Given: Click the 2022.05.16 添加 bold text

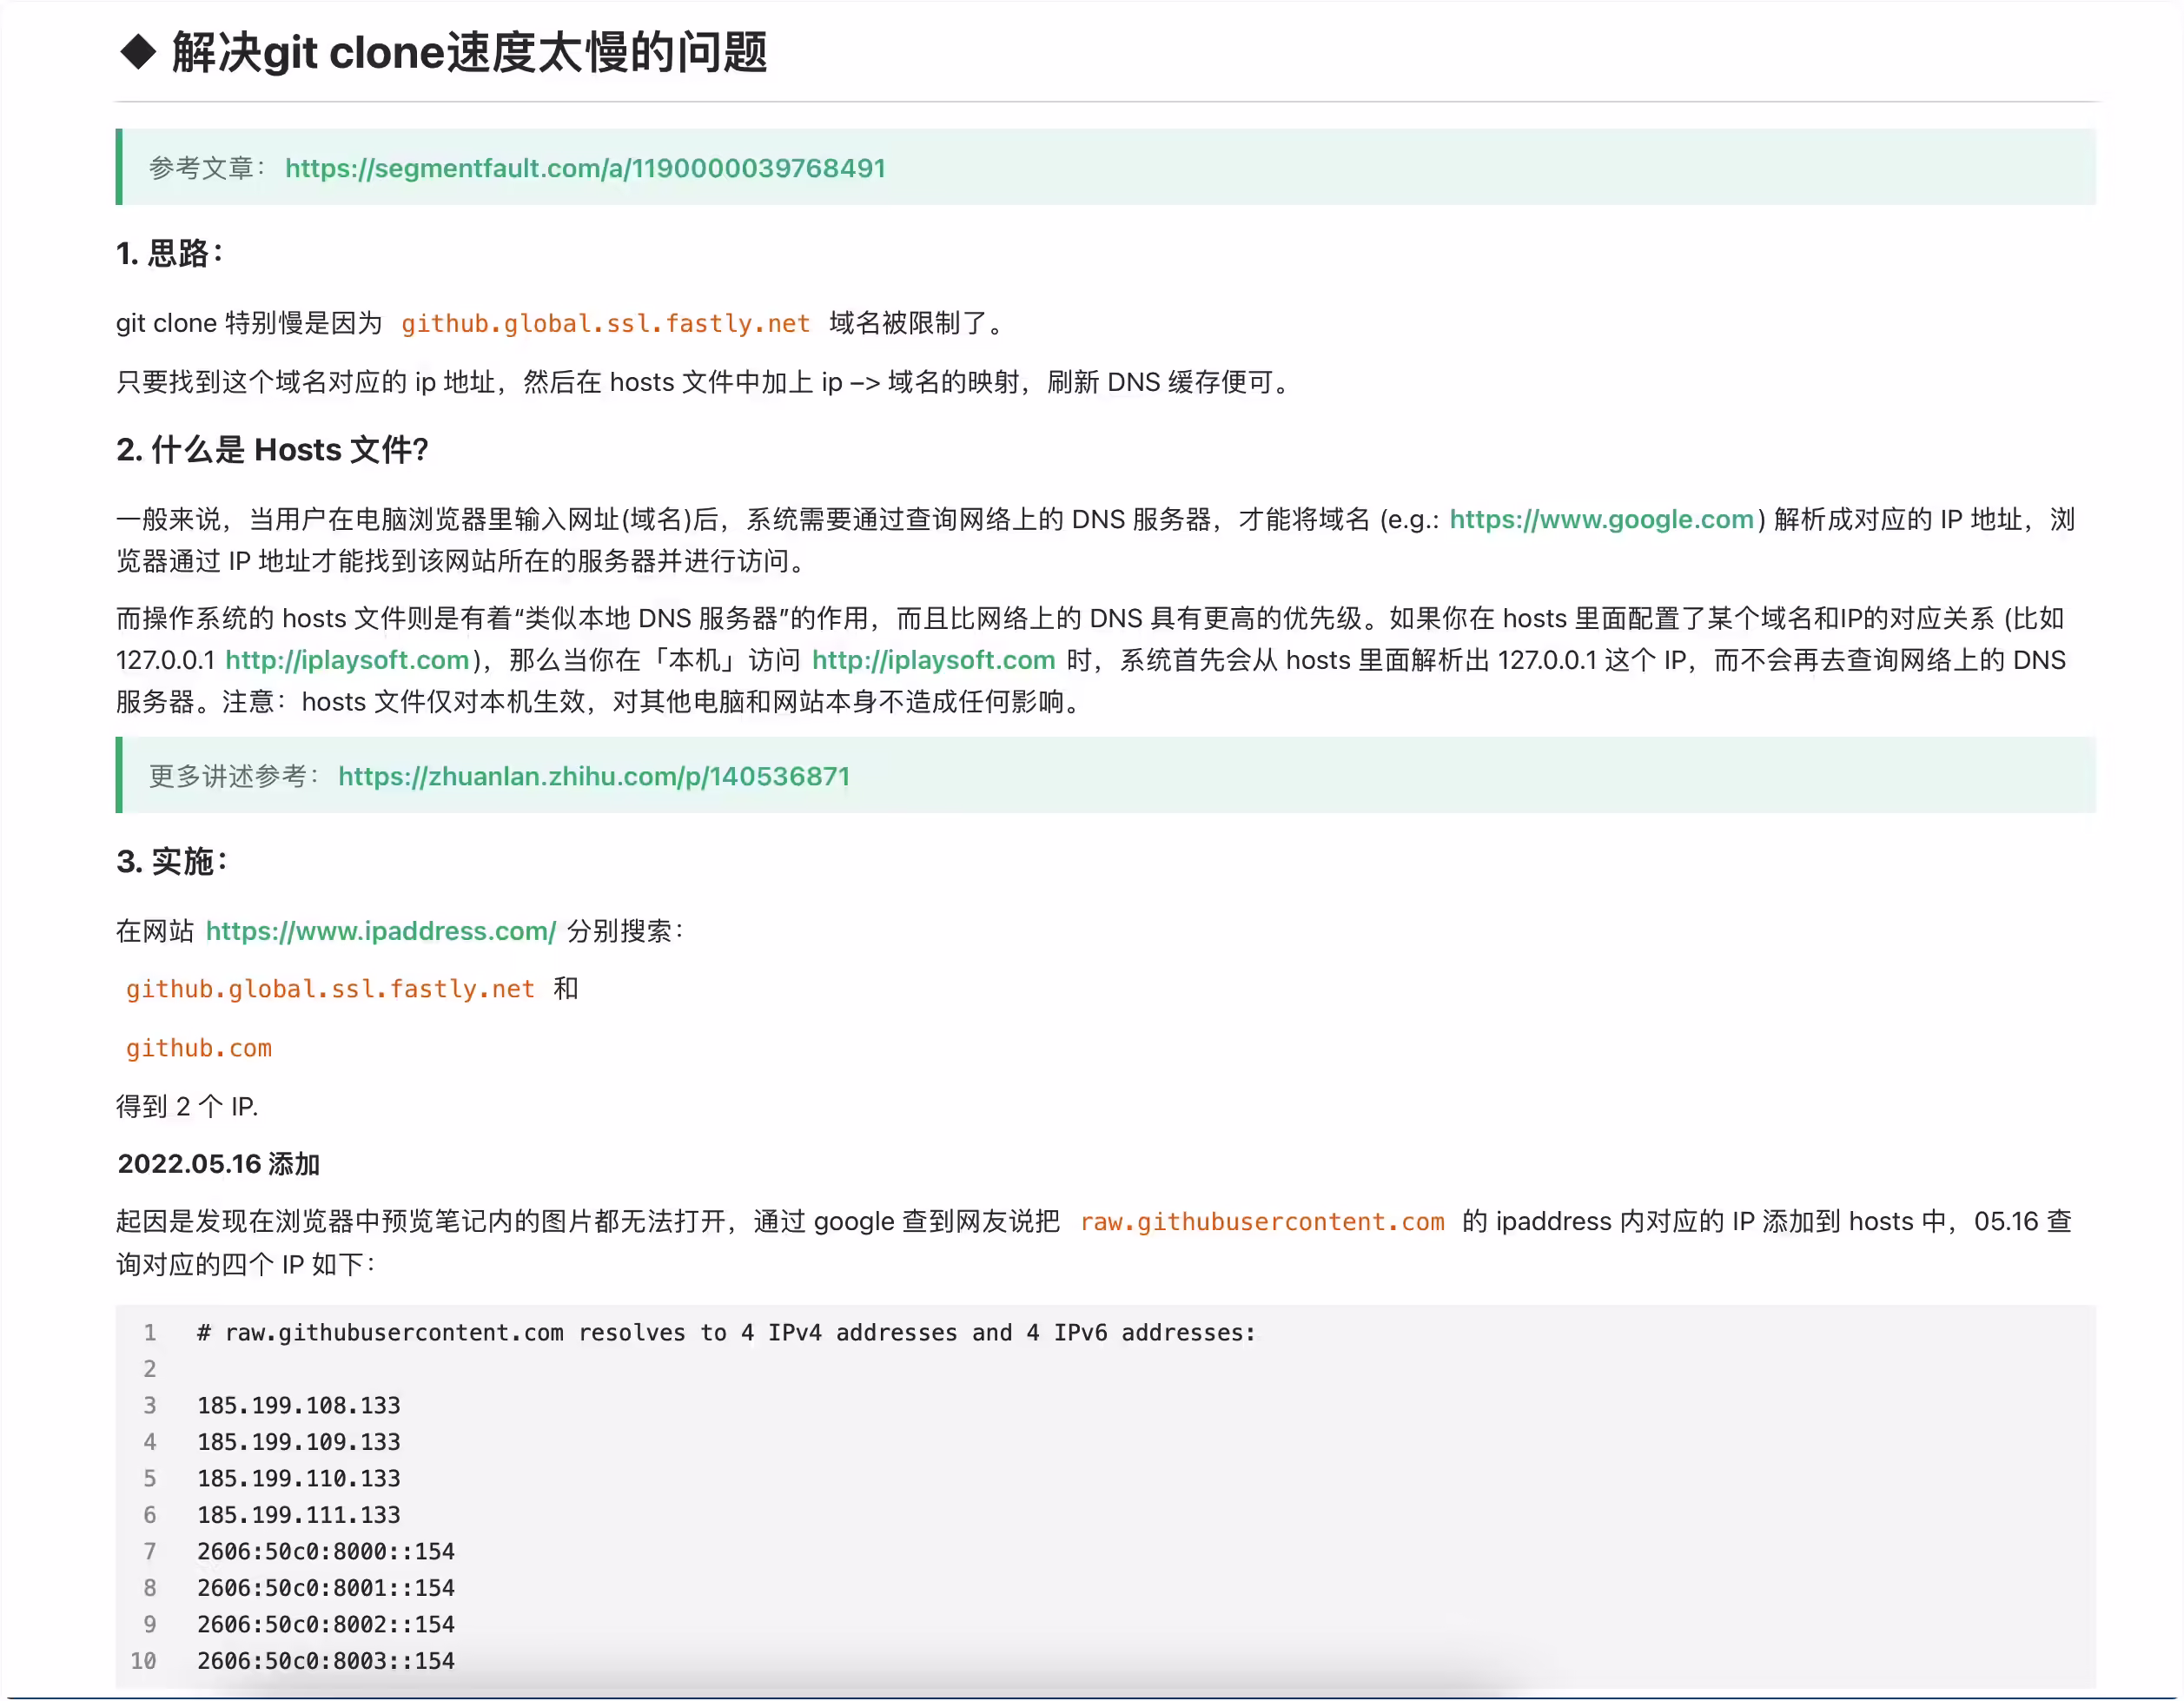Looking at the screenshot, I should [219, 1164].
